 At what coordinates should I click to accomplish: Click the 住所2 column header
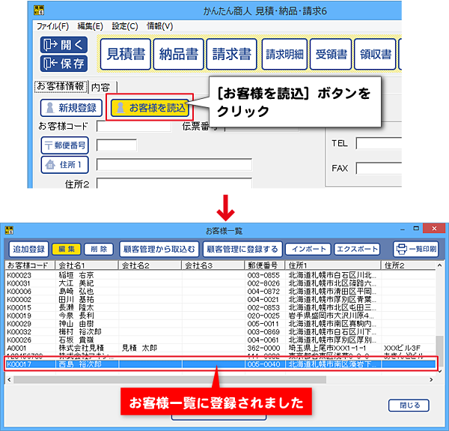[409, 265]
